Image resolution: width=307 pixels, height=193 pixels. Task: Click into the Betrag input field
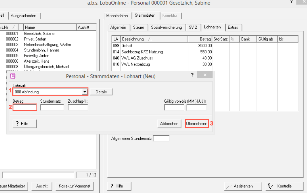(25, 107)
